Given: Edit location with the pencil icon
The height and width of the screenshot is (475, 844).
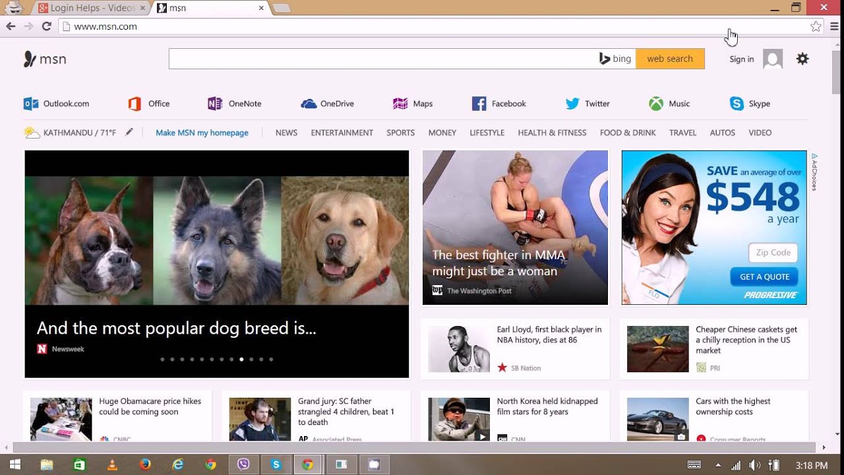Looking at the screenshot, I should tap(129, 132).
